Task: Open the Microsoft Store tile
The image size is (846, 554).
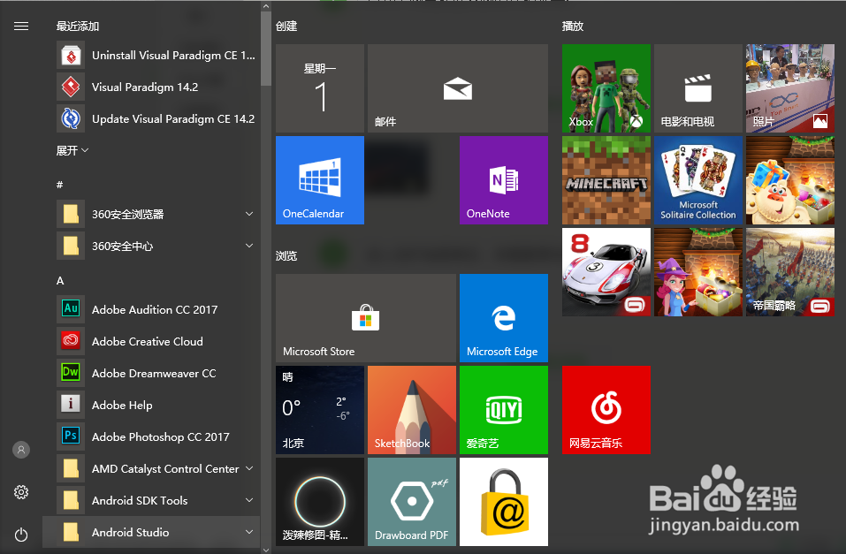Action: tap(366, 318)
